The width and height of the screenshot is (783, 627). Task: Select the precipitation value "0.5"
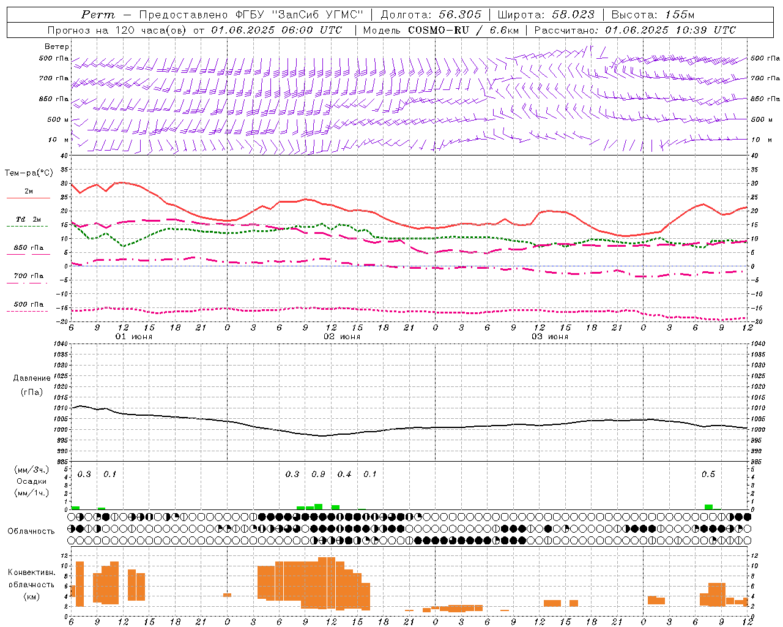click(x=708, y=474)
